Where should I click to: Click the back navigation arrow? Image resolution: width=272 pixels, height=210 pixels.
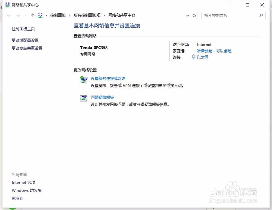pos(8,15)
